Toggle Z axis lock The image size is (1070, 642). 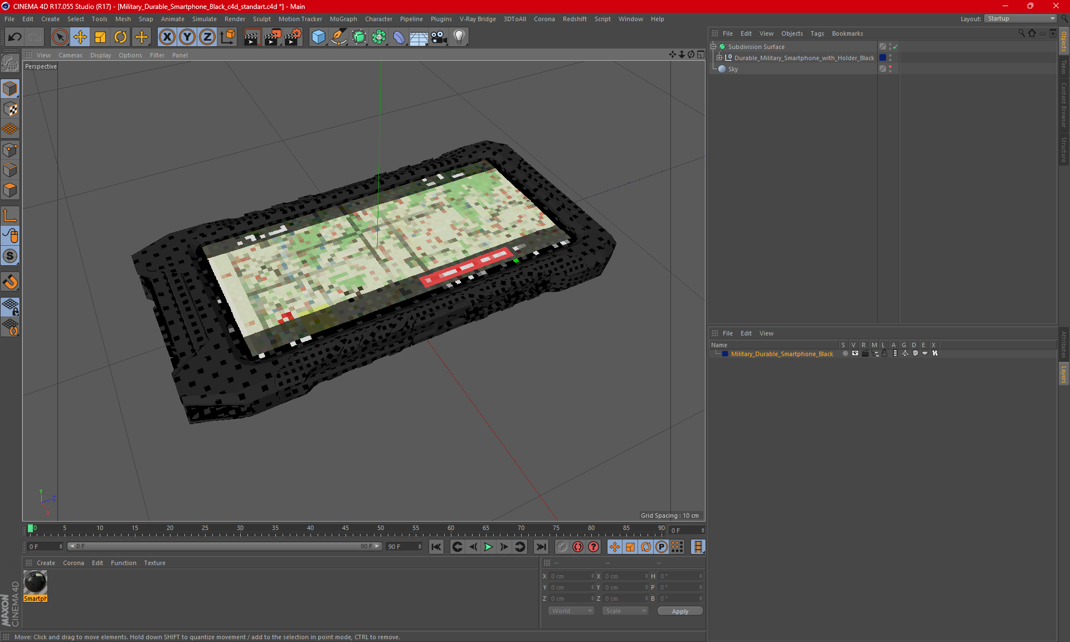[207, 37]
